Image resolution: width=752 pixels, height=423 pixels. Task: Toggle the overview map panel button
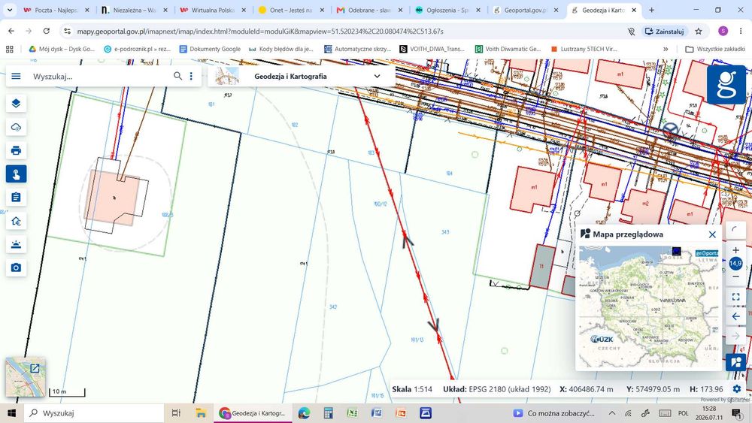tap(735, 363)
